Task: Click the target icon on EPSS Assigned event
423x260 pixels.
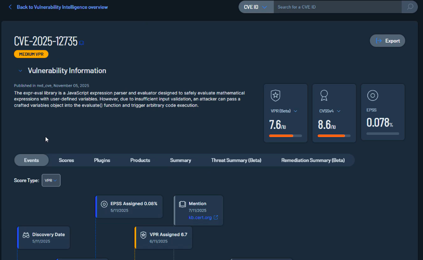Action: 104,204
